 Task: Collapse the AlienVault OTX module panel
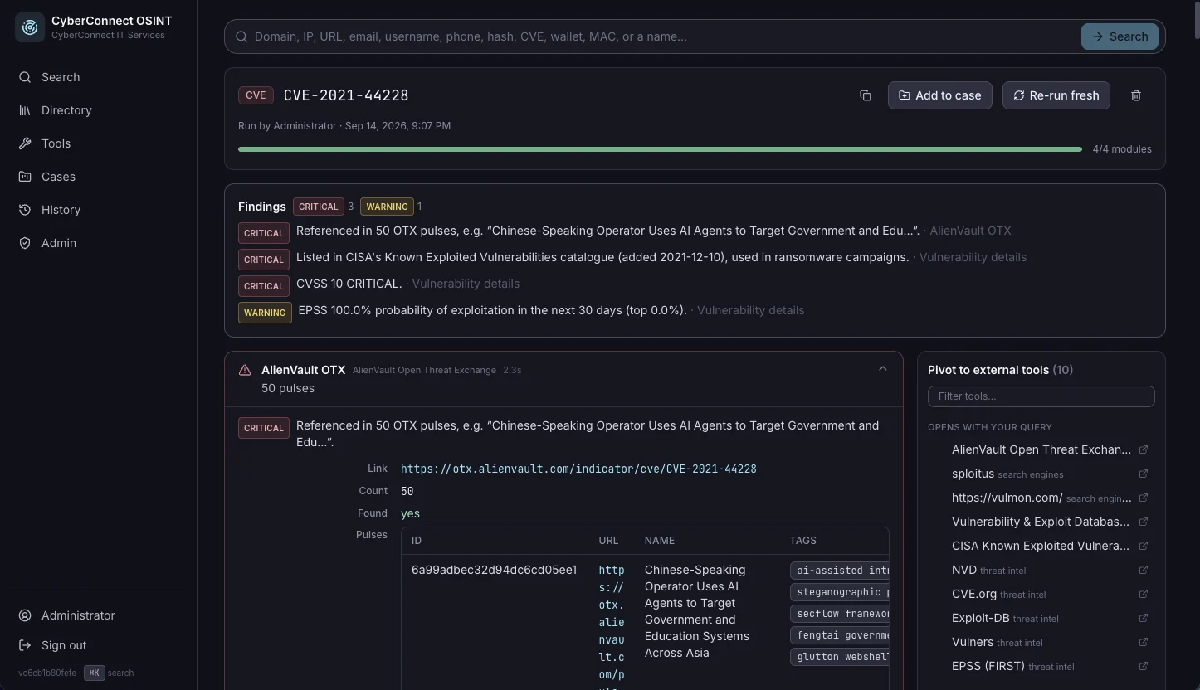coord(883,369)
